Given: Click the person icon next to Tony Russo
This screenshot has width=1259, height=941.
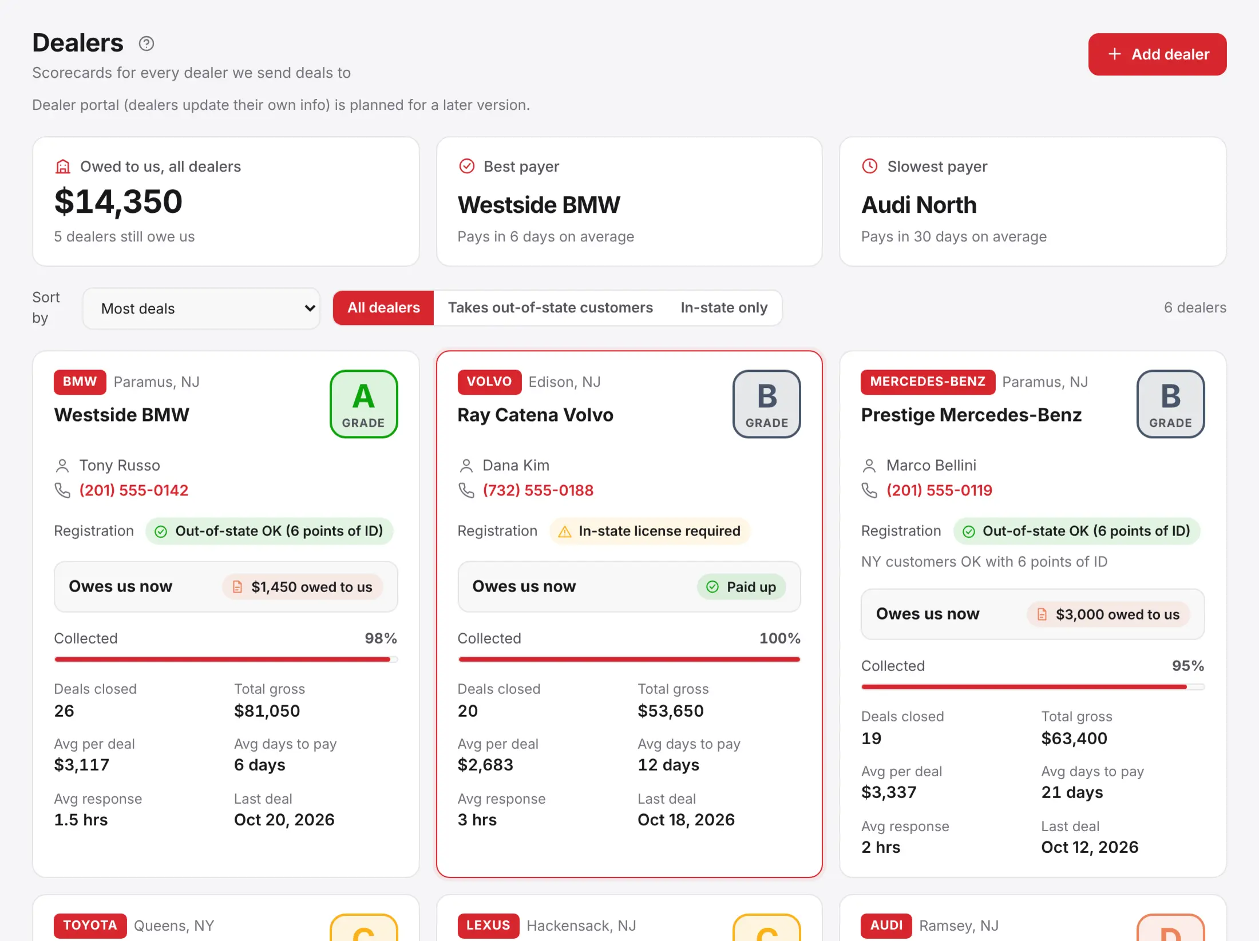Looking at the screenshot, I should 62,466.
